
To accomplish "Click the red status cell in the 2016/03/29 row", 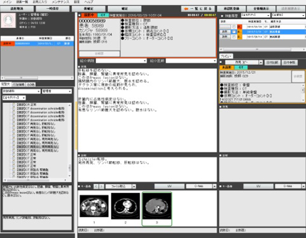I will 239,27.
